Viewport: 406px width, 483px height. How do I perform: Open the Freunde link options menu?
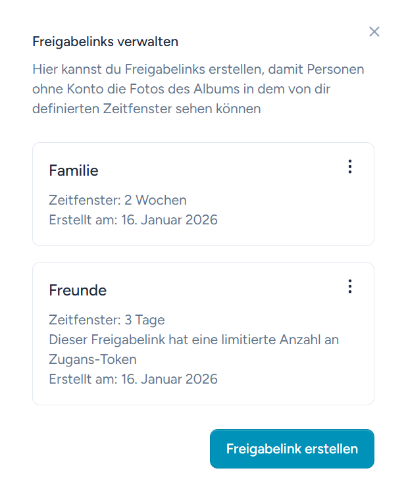coord(350,286)
